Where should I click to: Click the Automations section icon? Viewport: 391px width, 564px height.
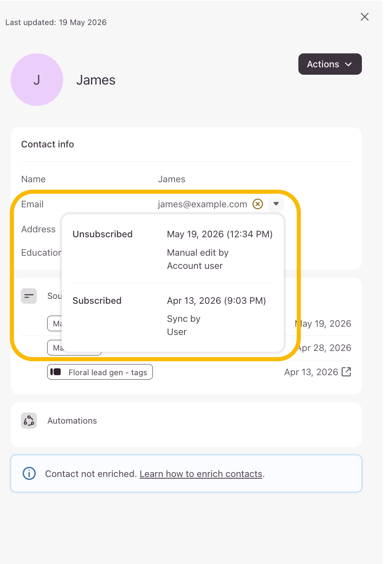point(29,421)
